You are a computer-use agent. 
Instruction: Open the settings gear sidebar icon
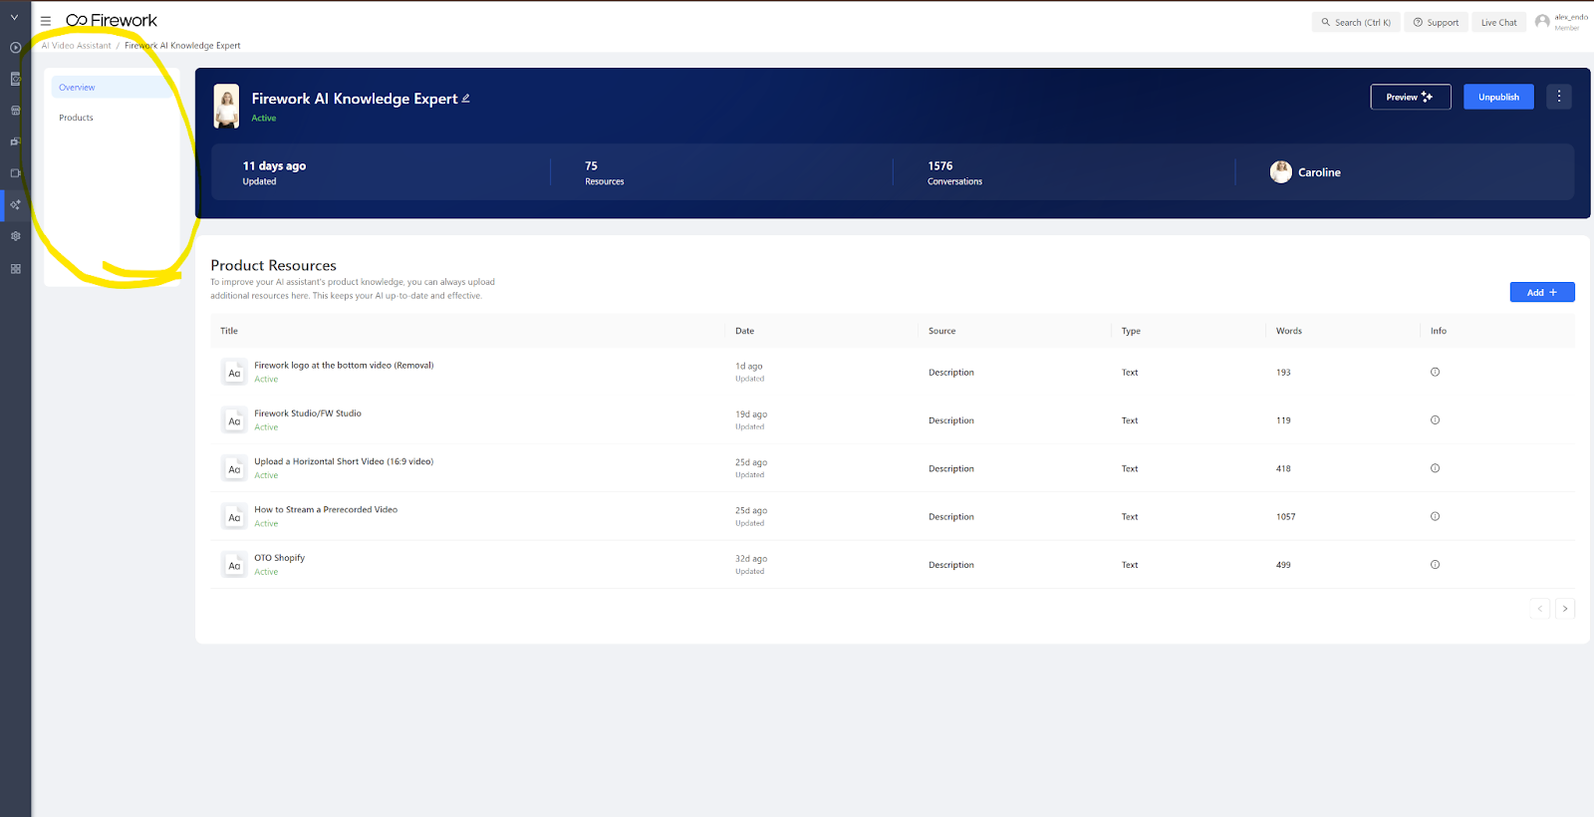[15, 236]
